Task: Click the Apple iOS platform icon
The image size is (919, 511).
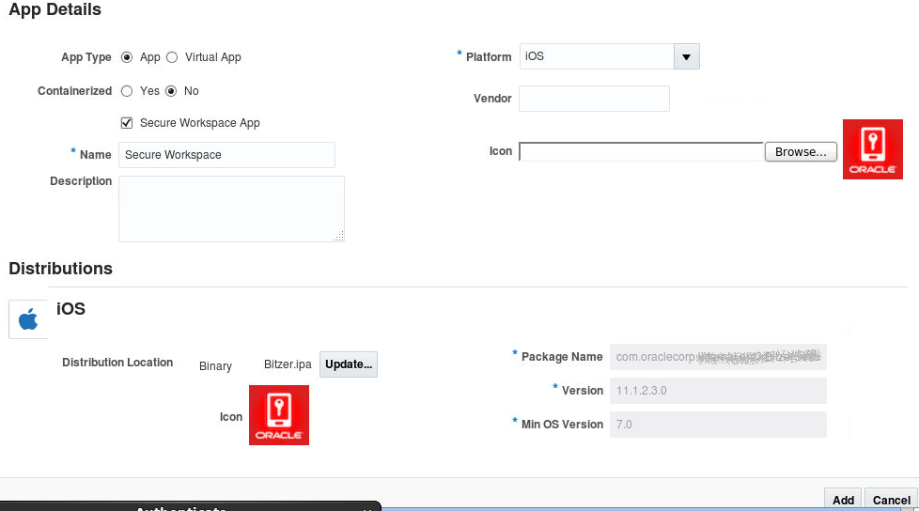Action: pyautogui.click(x=28, y=319)
